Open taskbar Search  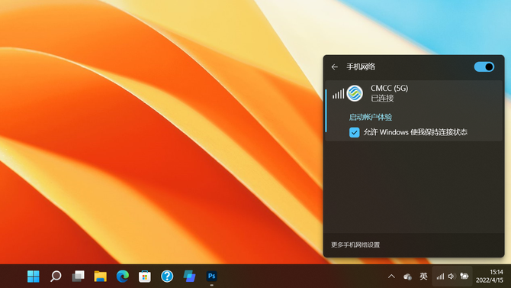pyautogui.click(x=56, y=277)
